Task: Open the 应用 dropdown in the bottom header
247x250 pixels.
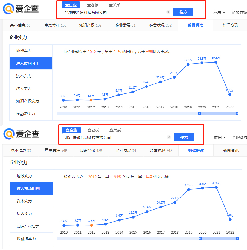Action: (x=220, y=138)
